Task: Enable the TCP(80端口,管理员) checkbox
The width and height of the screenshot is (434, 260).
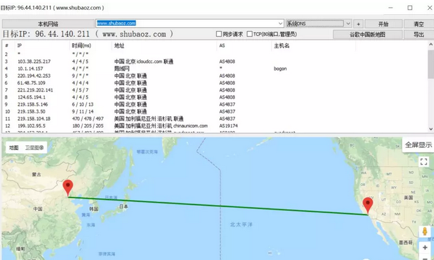Action: (x=250, y=34)
